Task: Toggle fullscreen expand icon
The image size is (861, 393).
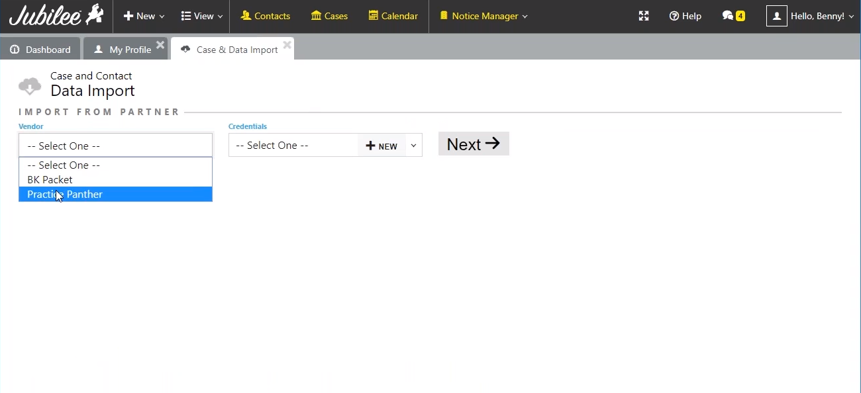Action: (x=643, y=16)
